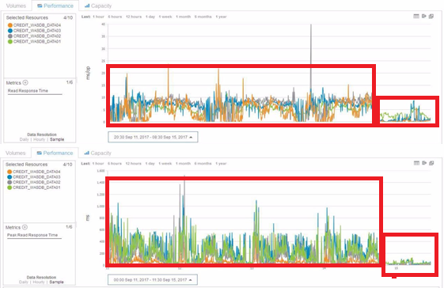This screenshot has height=288, width=444.
Task: Show last 12 hours in Read Response Time chart
Action: coord(134,17)
